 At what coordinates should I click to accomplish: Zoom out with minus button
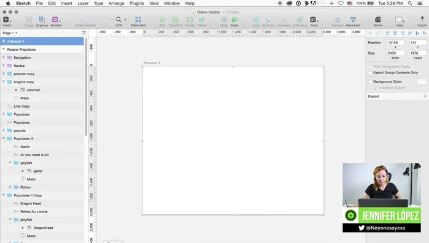(112, 20)
